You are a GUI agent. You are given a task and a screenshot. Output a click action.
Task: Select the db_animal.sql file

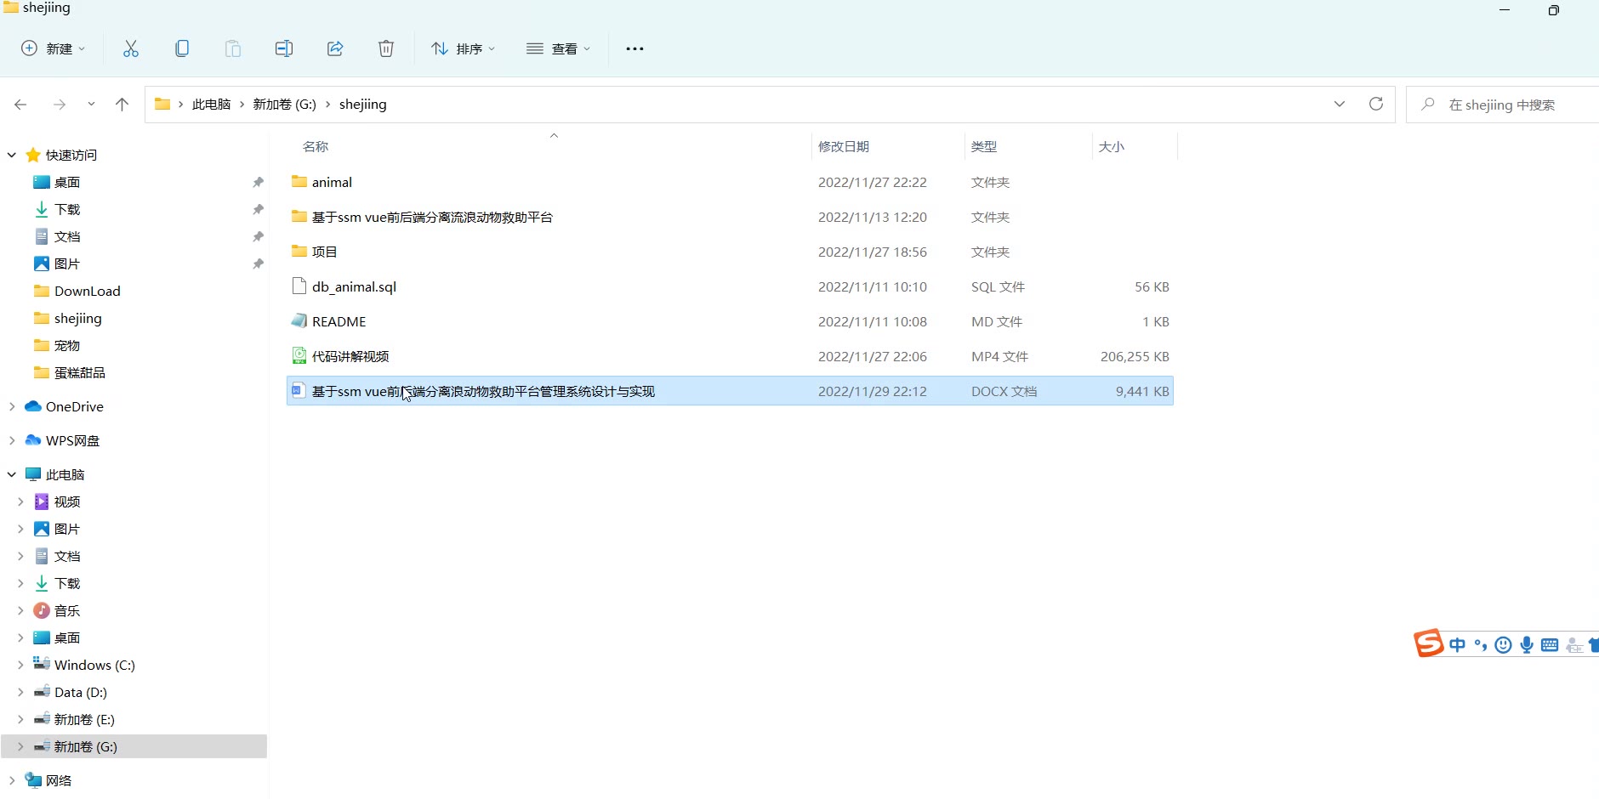354,287
